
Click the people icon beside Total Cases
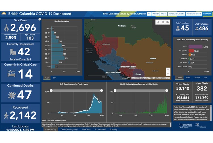click(6, 28)
